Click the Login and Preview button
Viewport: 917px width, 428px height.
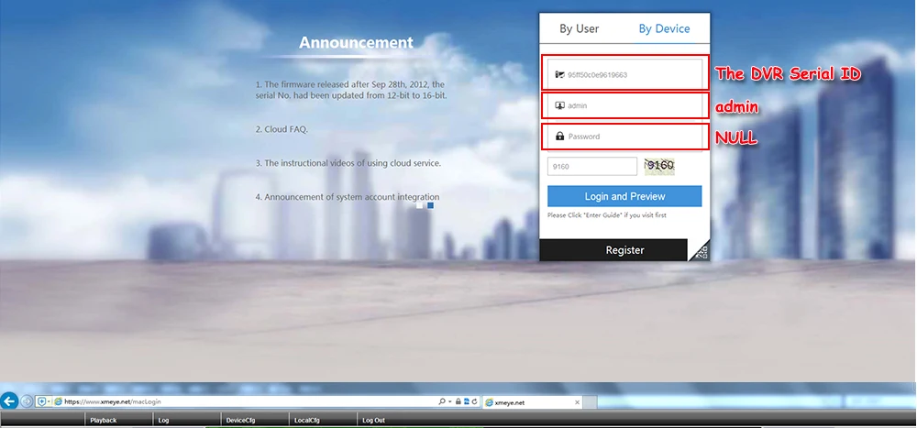tap(624, 196)
